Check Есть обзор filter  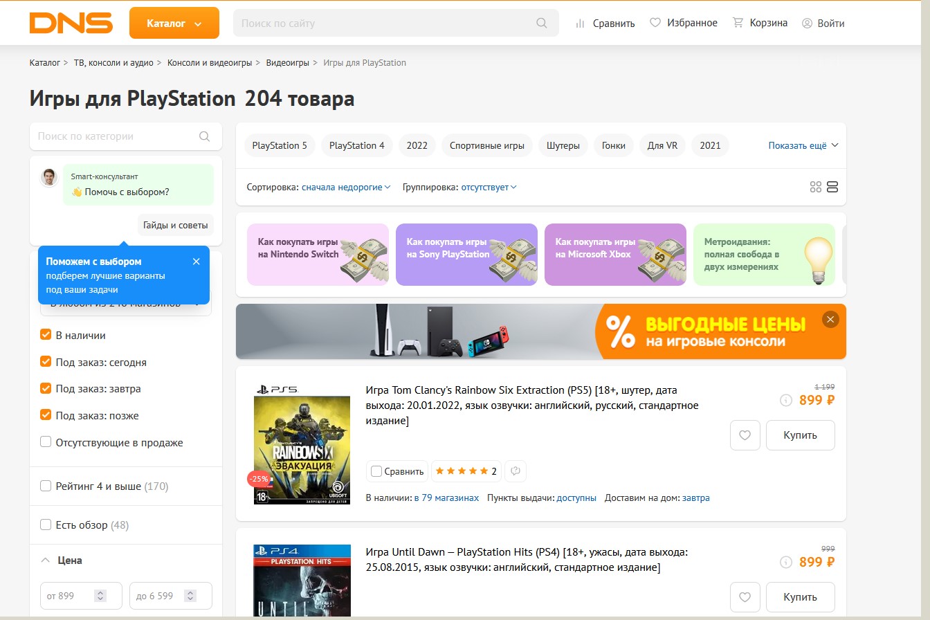(x=46, y=525)
